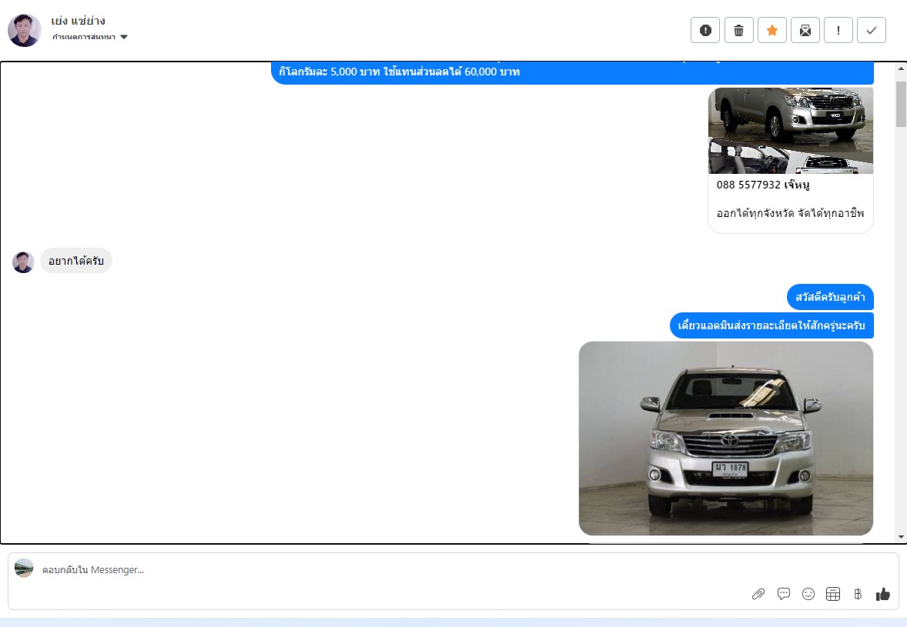Screen dimensions: 907x627
Task: Send a thumbs-up like
Action: [882, 594]
